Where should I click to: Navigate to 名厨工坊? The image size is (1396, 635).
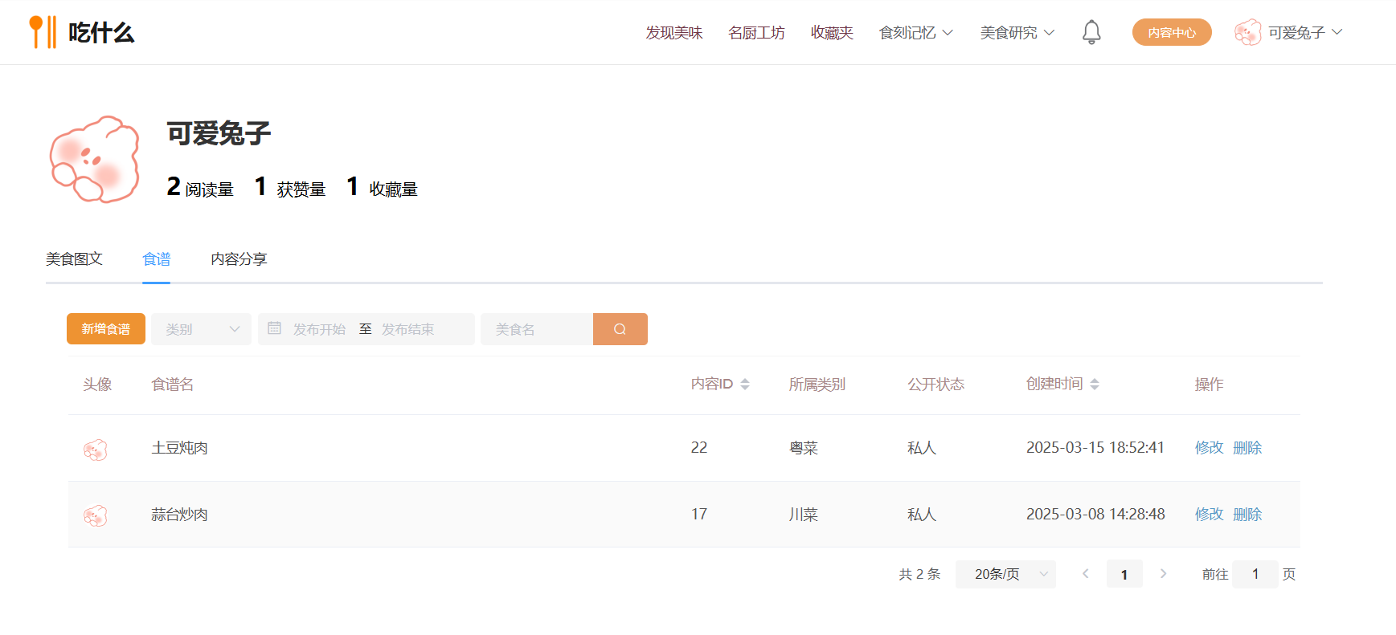pos(756,32)
